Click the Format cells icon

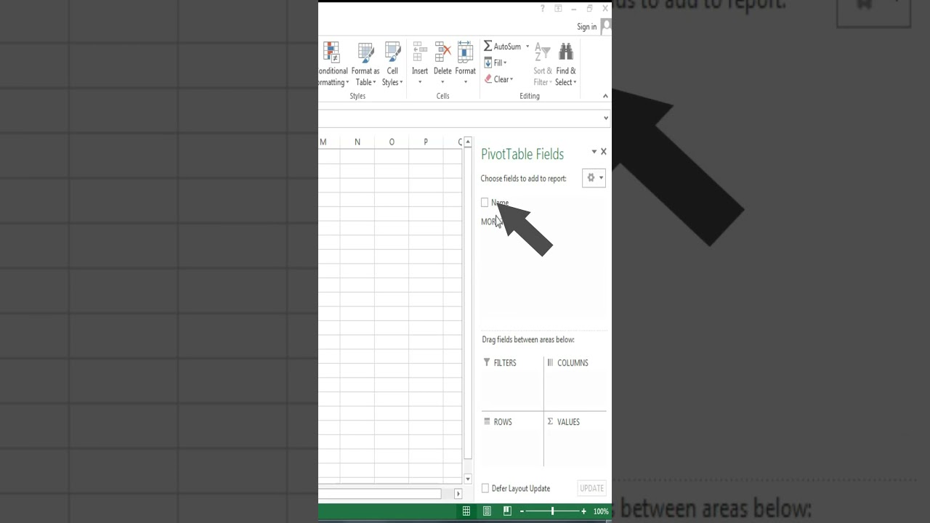coord(465,52)
